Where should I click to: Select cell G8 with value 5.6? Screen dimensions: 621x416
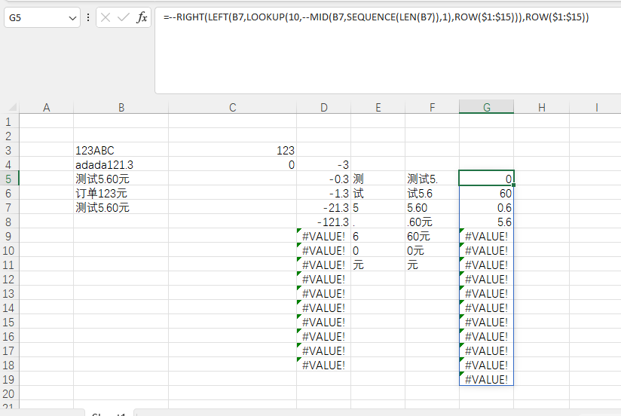486,222
